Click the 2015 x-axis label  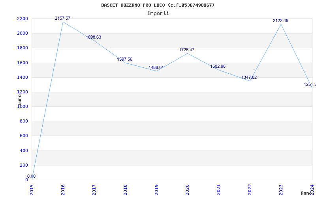[x=32, y=190]
